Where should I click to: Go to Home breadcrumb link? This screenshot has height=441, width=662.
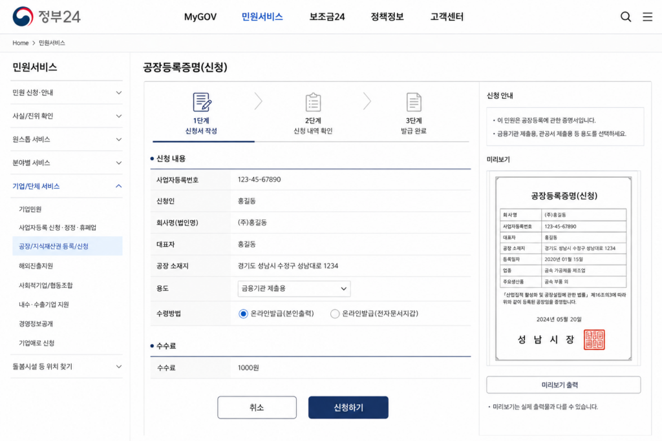click(x=20, y=43)
